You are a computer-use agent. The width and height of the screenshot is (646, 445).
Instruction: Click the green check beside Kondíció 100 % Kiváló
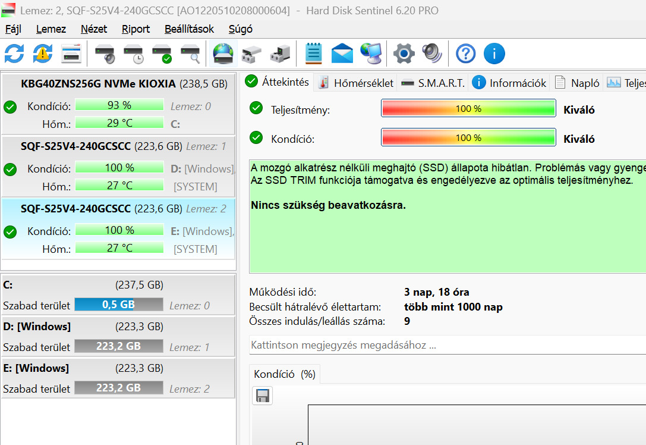(256, 137)
